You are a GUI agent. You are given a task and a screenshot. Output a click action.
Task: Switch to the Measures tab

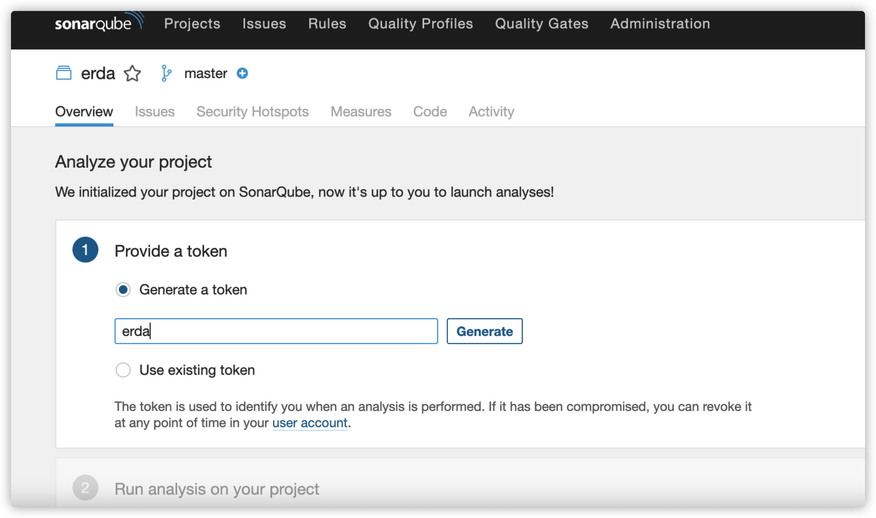point(361,112)
